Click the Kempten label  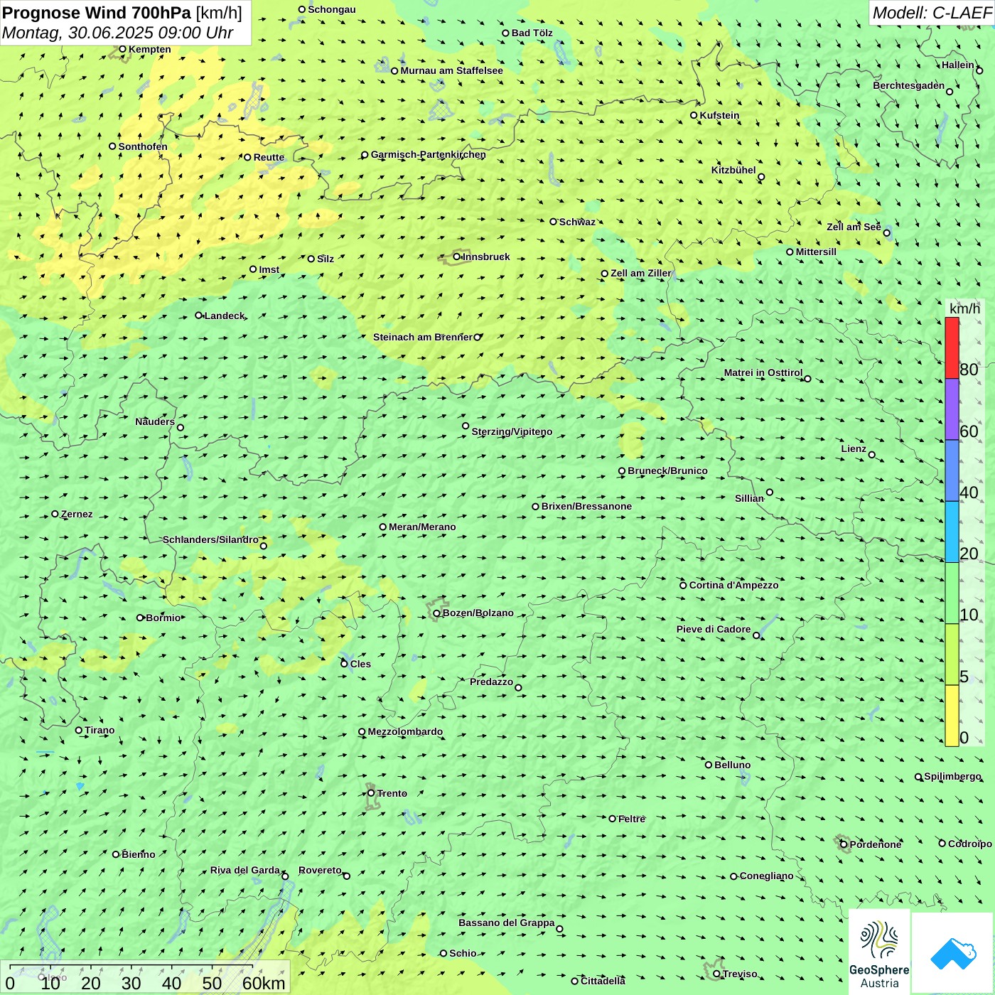pyautogui.click(x=150, y=49)
